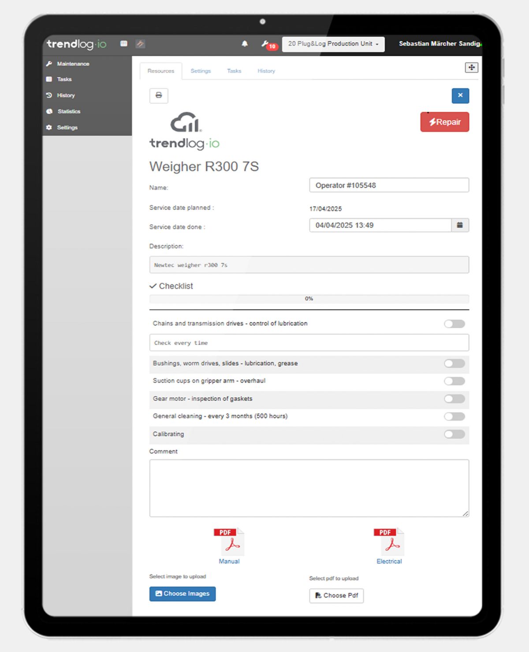Open the Manual link
Screen dimensions: 529x652
(229, 562)
